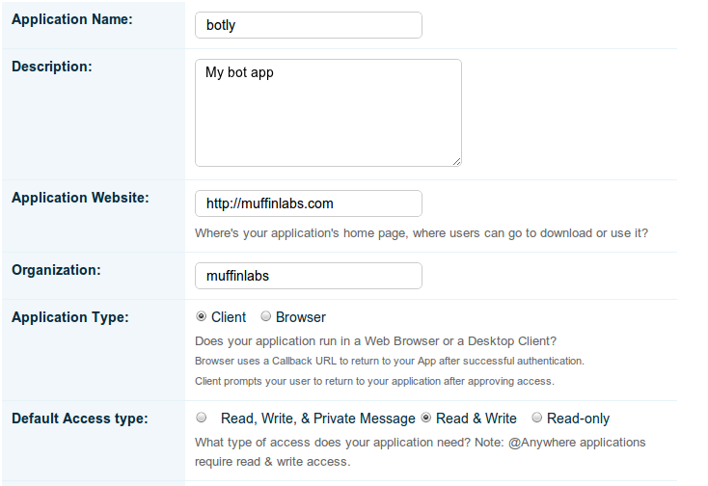The height and width of the screenshot is (486, 708).
Task: Click the home page help text under website
Action: pos(421,233)
